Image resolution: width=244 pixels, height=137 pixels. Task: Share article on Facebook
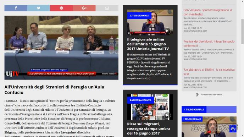tap(16, 8)
